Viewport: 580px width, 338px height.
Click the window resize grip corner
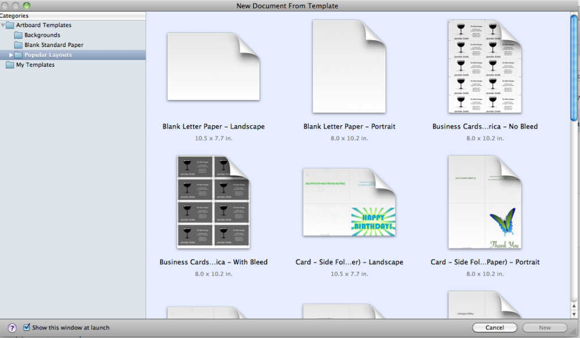574,332
